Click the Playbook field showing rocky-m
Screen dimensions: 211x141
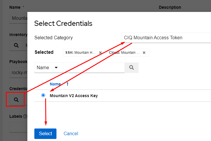pos(18,72)
